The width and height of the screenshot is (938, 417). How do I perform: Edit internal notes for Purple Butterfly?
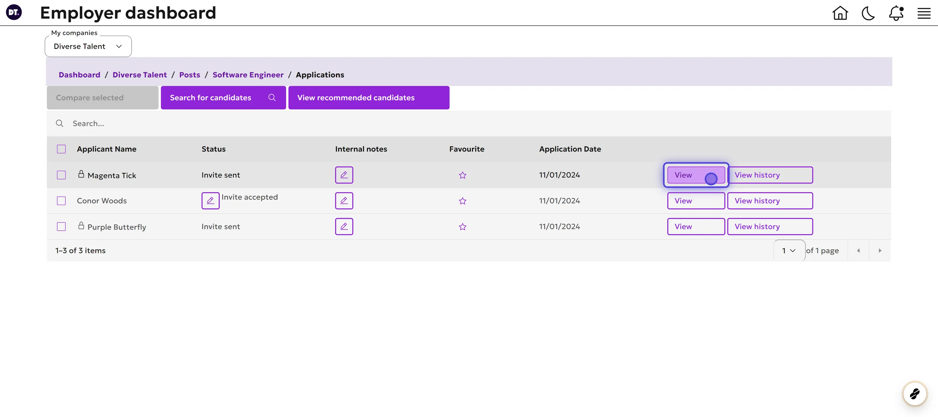[344, 227]
